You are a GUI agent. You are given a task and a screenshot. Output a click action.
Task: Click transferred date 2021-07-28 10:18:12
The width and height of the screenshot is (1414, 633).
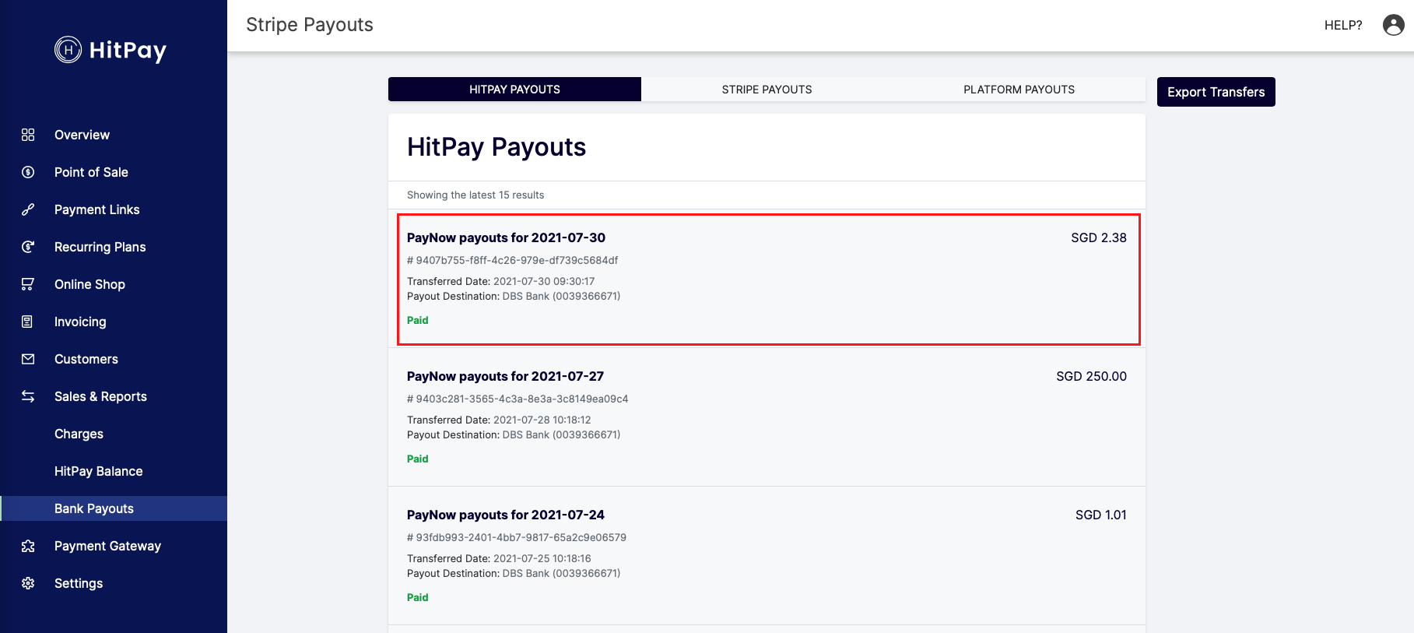click(x=542, y=420)
